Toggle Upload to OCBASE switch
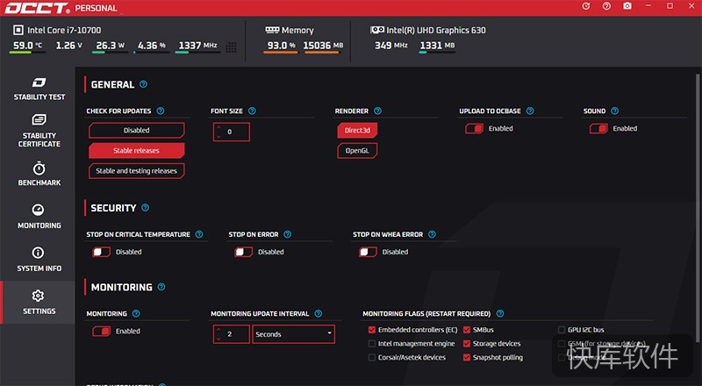 (x=474, y=128)
